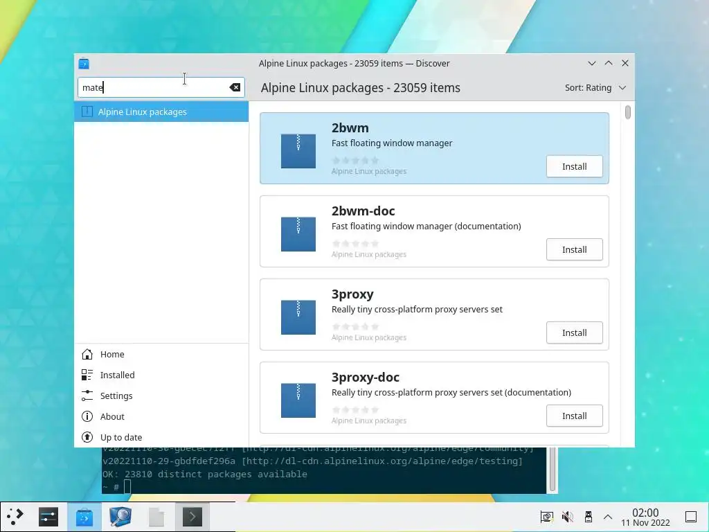This screenshot has width=709, height=532.
Task: Click the 3proxy-doc star rating
Action: tap(355, 410)
